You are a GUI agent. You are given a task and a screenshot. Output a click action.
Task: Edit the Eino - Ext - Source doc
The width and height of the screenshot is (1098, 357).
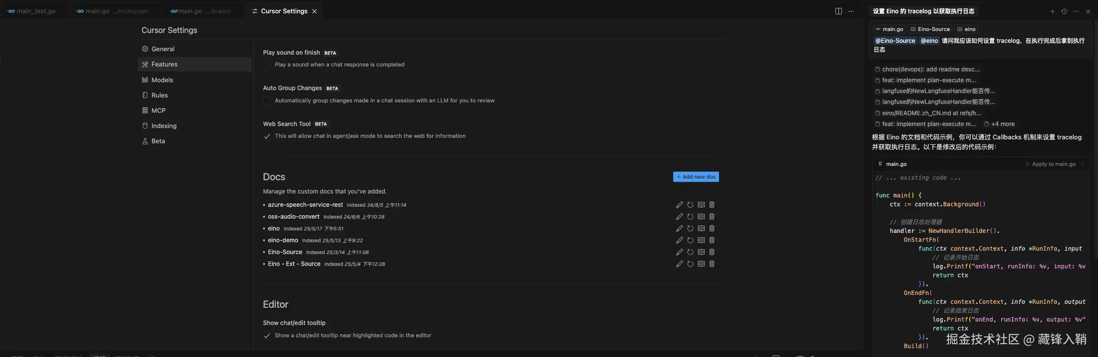tap(679, 264)
